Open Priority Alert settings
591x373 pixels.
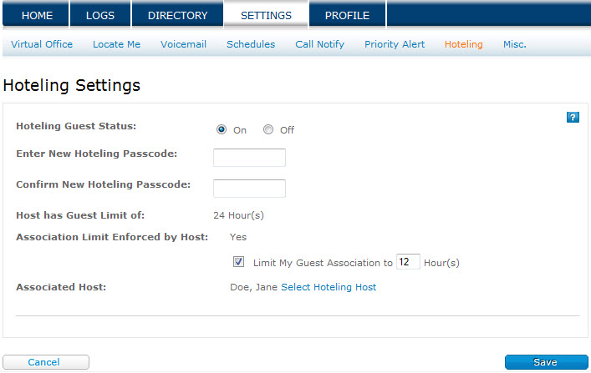tap(395, 44)
